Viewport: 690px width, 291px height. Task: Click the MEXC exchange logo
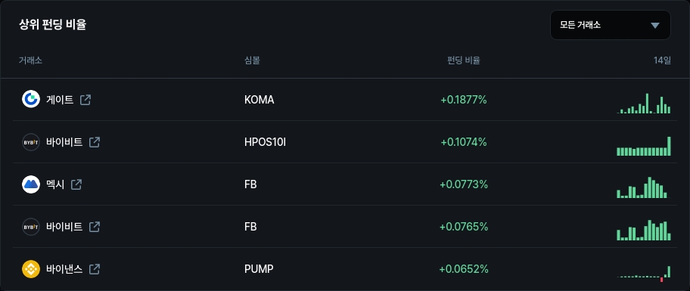(x=31, y=184)
